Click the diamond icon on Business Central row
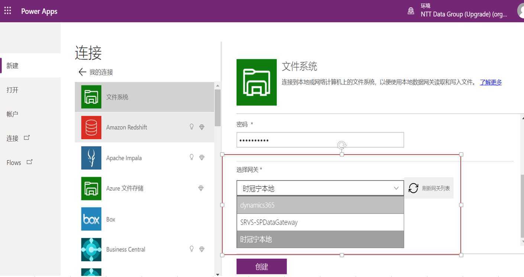Image resolution: width=524 pixels, height=277 pixels. tap(202, 249)
